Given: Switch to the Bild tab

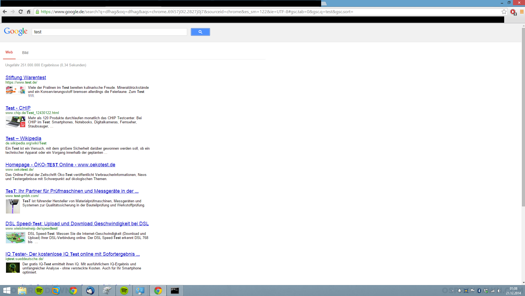Looking at the screenshot, I should [x=25, y=53].
